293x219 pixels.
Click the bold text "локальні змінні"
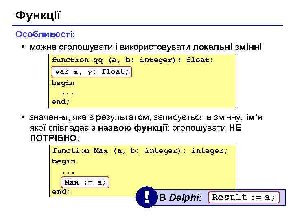click(x=227, y=47)
